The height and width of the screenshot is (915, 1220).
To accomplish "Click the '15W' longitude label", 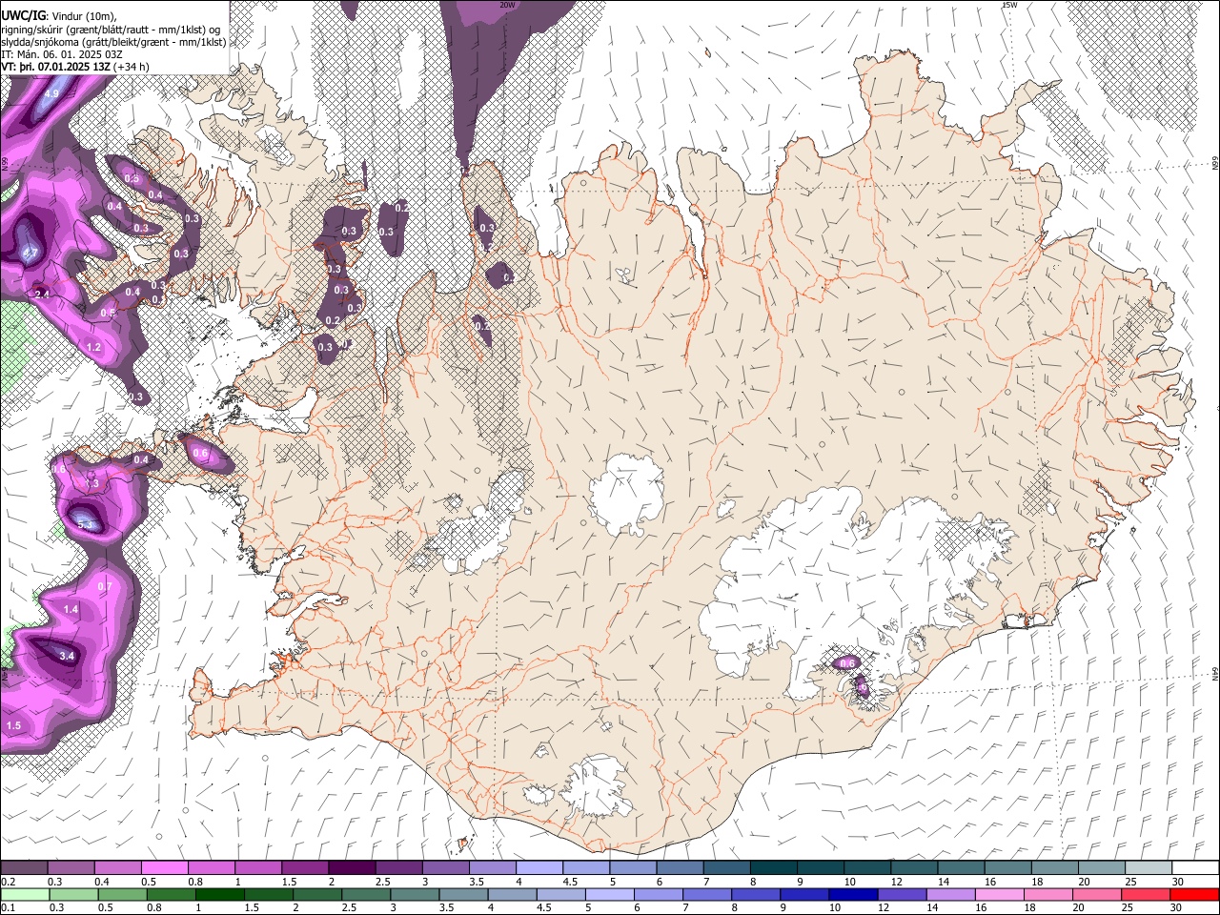I will [1009, 5].
